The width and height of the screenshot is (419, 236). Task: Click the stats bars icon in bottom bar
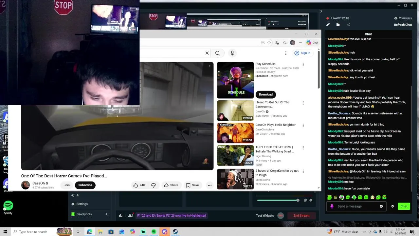pyautogui.click(x=121, y=215)
